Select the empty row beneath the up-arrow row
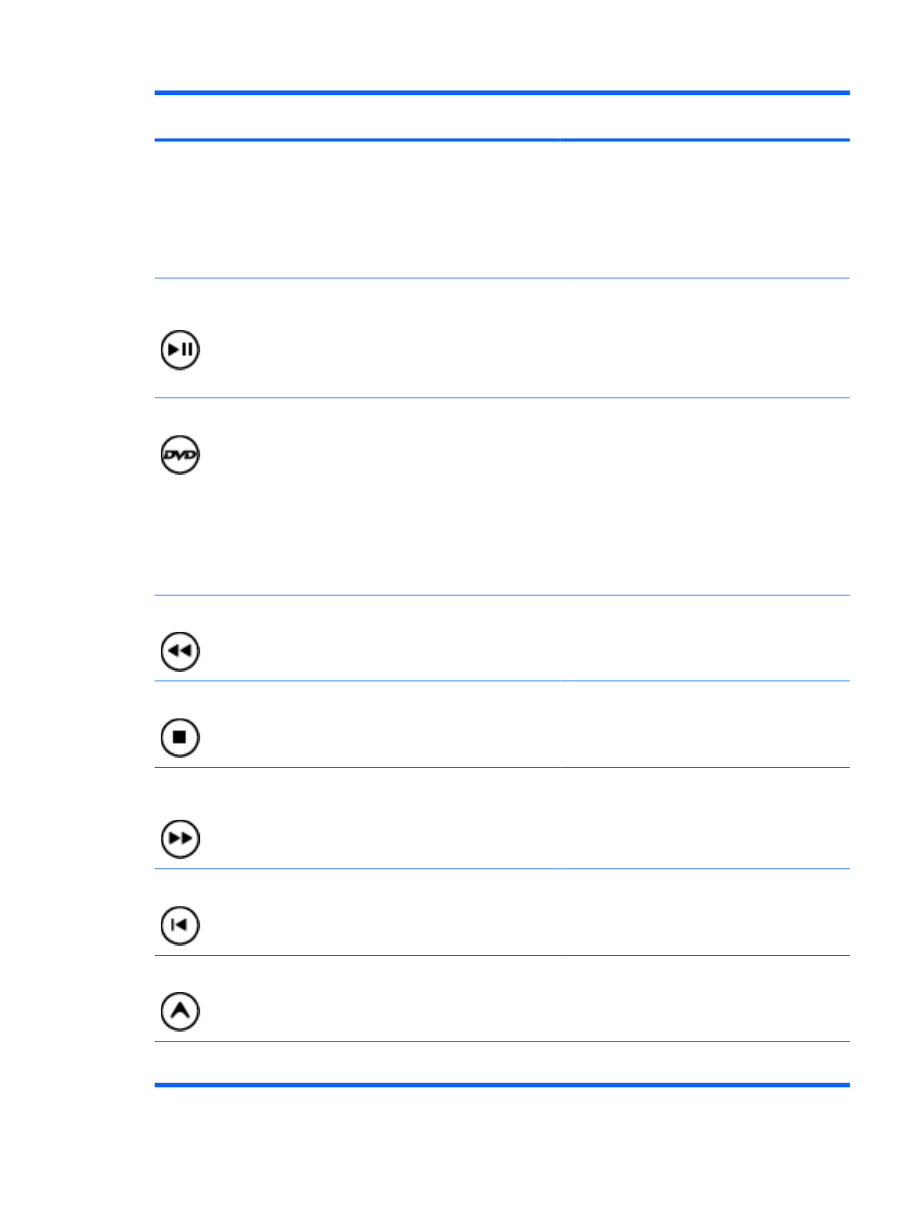Screen dimensions: 920x1225 pos(501,1062)
